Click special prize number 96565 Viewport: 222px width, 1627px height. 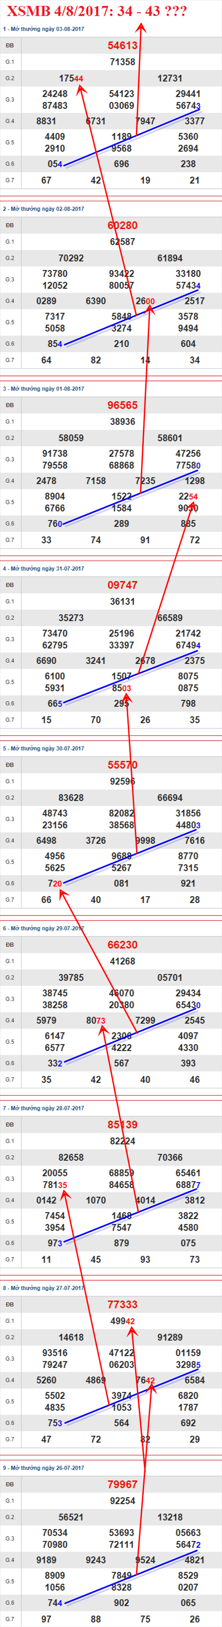coord(123,405)
